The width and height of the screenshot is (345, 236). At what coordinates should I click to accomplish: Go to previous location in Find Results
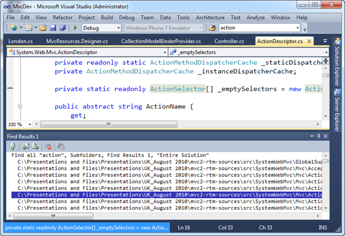tap(25, 146)
